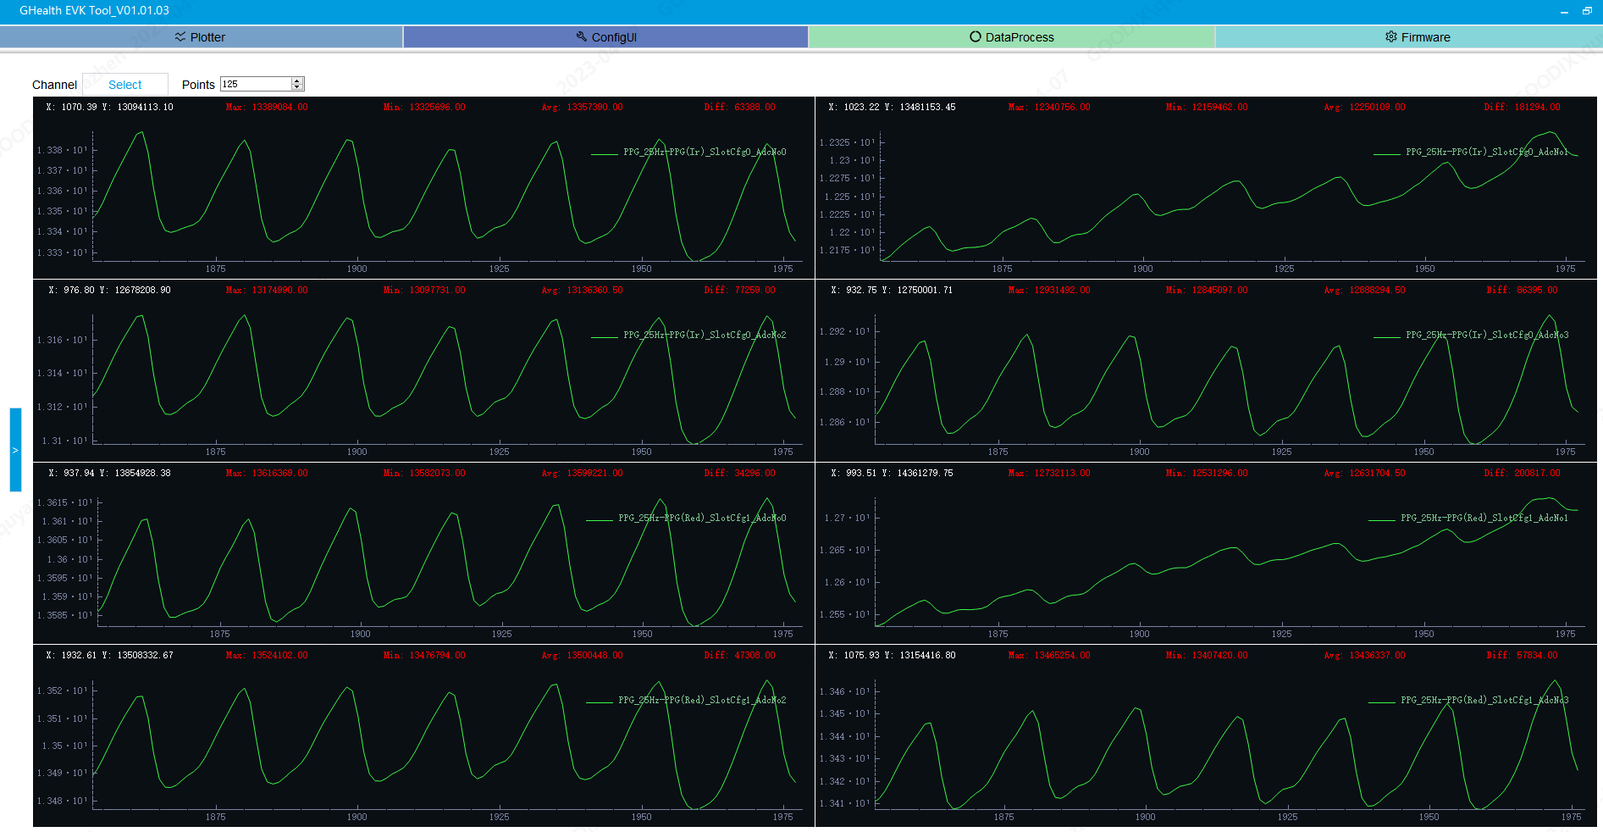Viewport: 1603px width, 832px height.
Task: Select the PPG(Red)_SlotCfg1_AdcNo1 legend label
Action: 1484,518
